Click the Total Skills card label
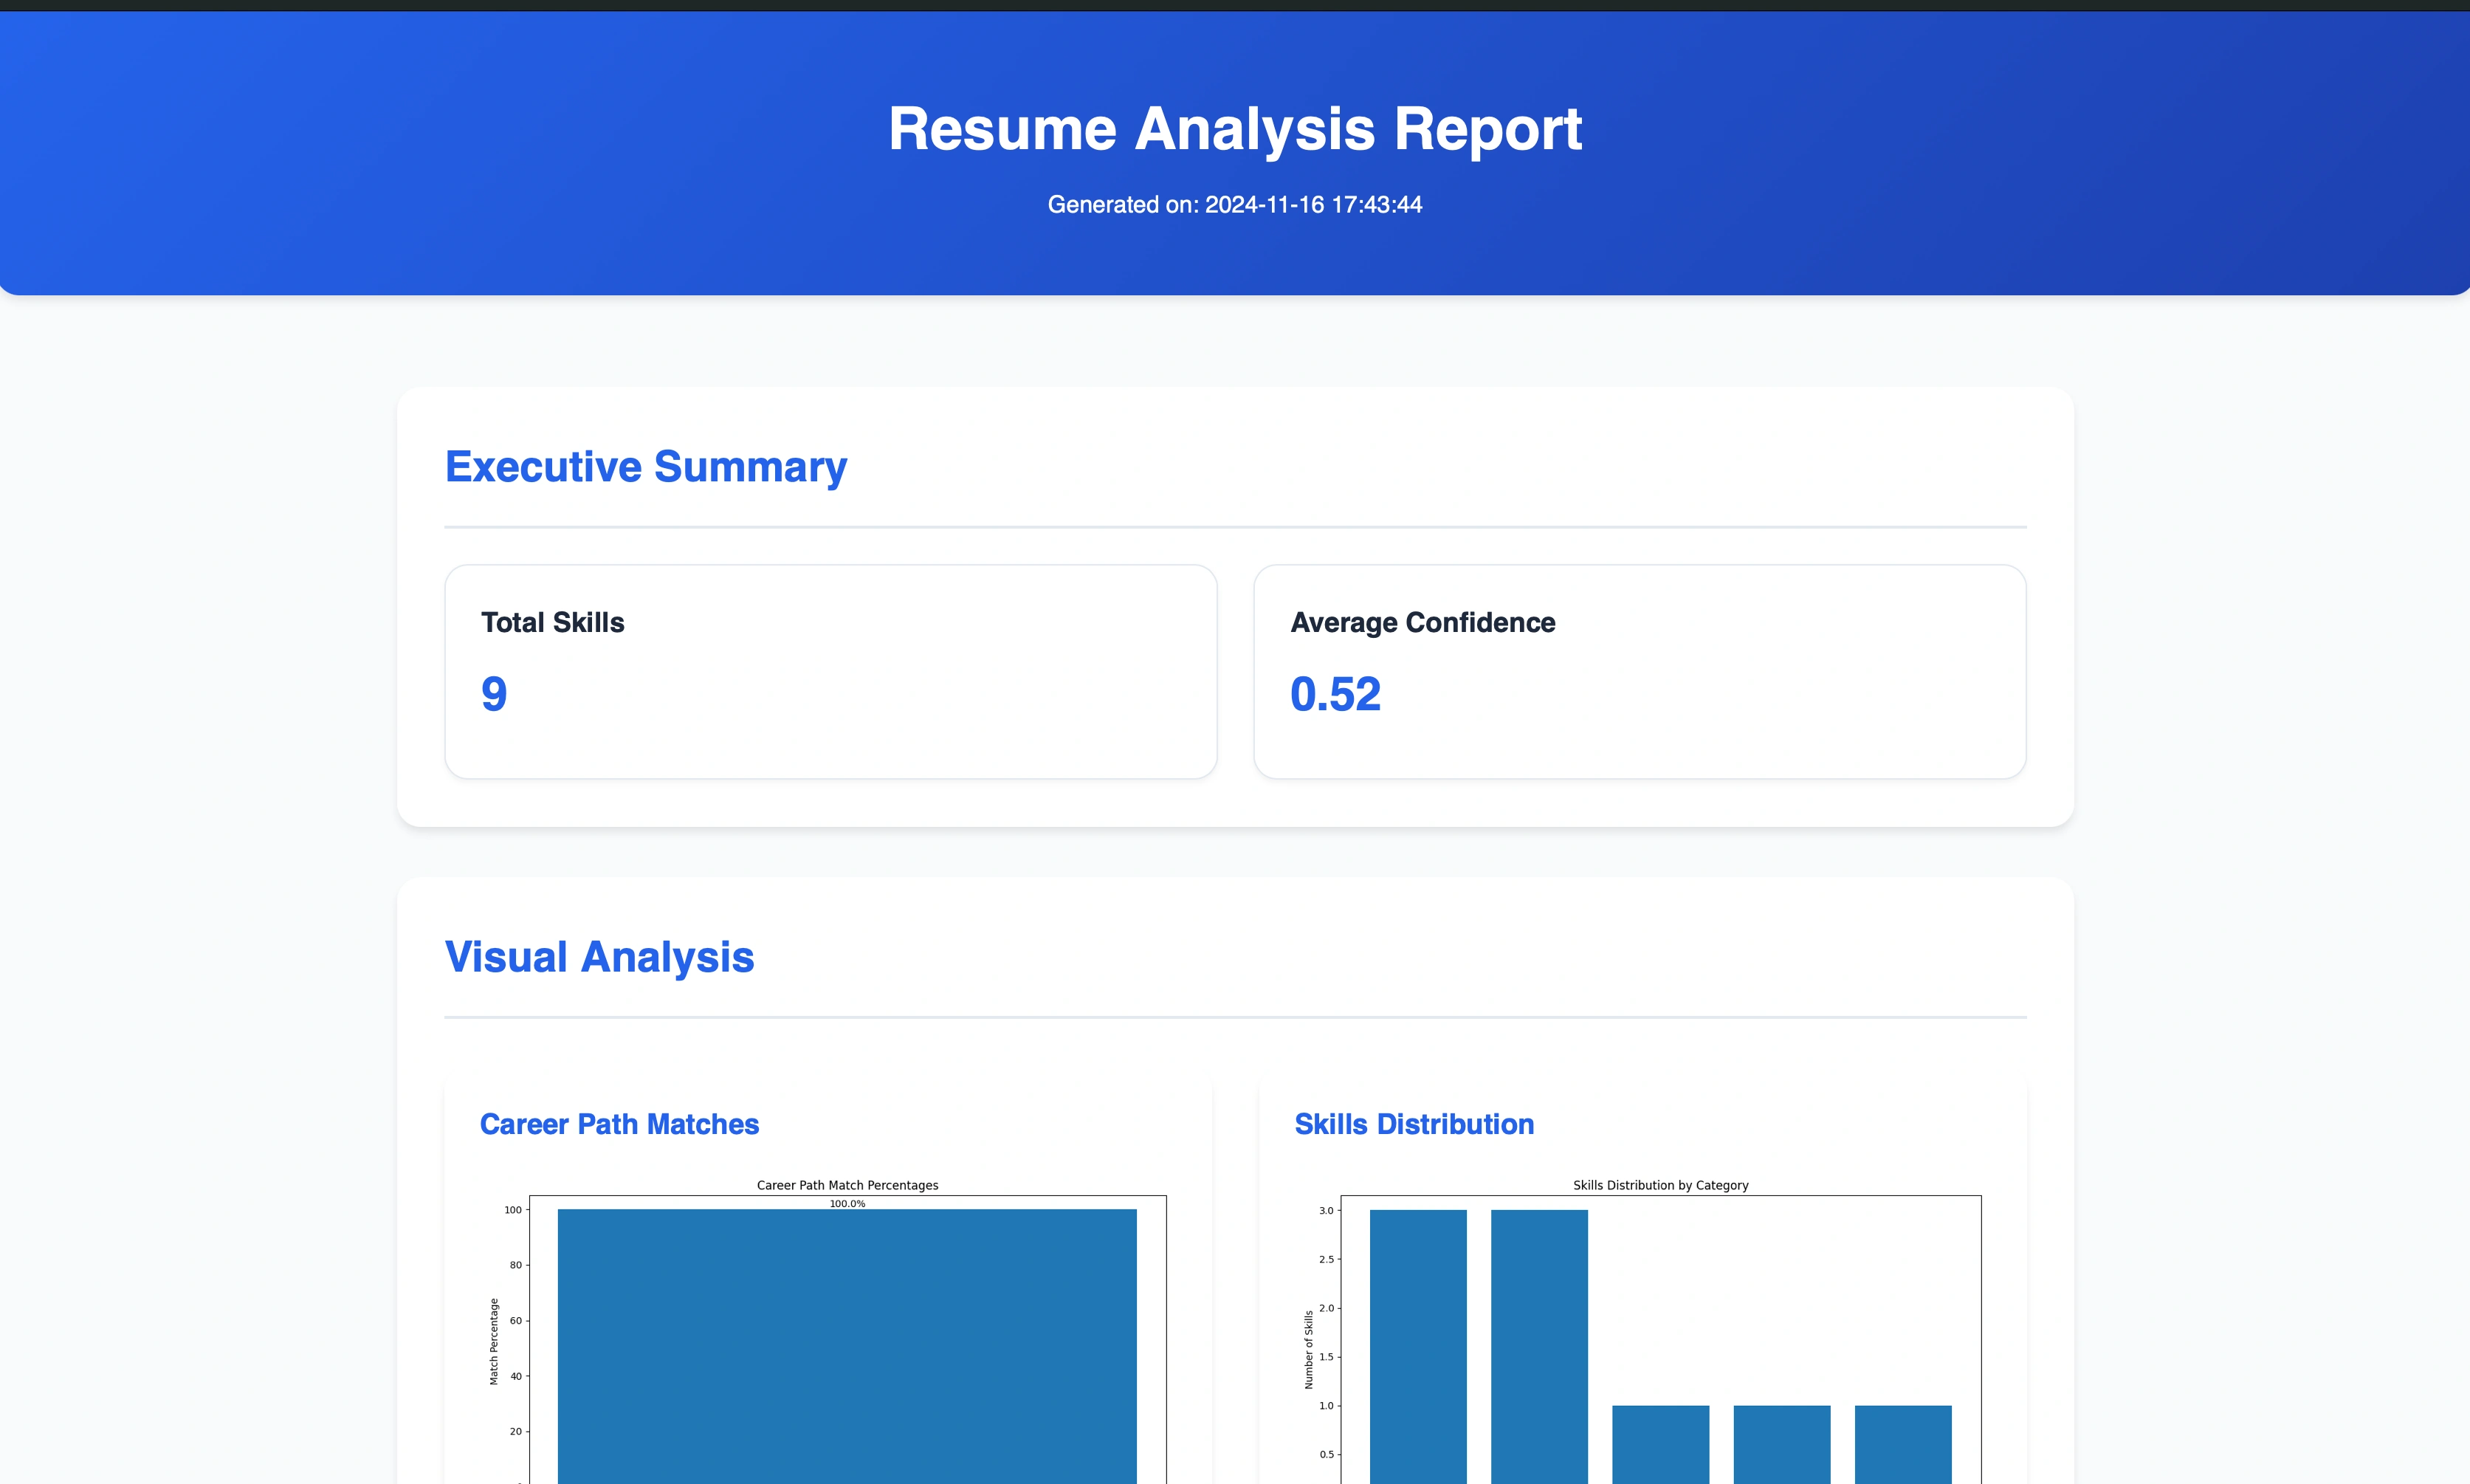The width and height of the screenshot is (2470, 1484). pos(553,622)
